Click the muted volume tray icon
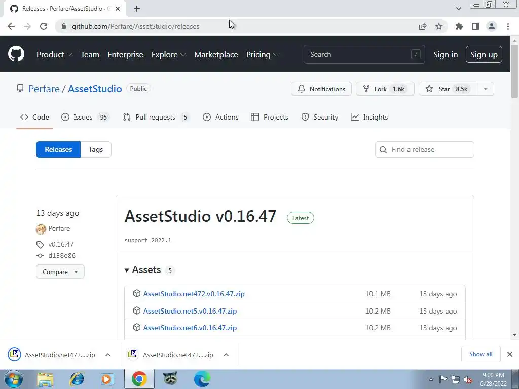The width and height of the screenshot is (519, 389). pyautogui.click(x=468, y=379)
